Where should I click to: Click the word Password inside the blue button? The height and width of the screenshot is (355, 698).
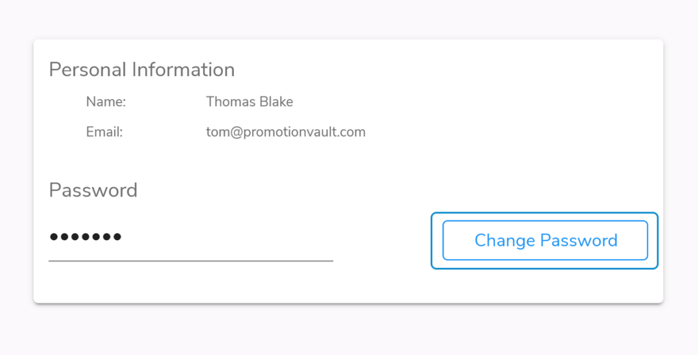coord(579,240)
